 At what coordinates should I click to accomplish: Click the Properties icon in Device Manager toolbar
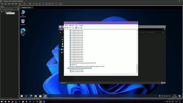tap(73, 28)
